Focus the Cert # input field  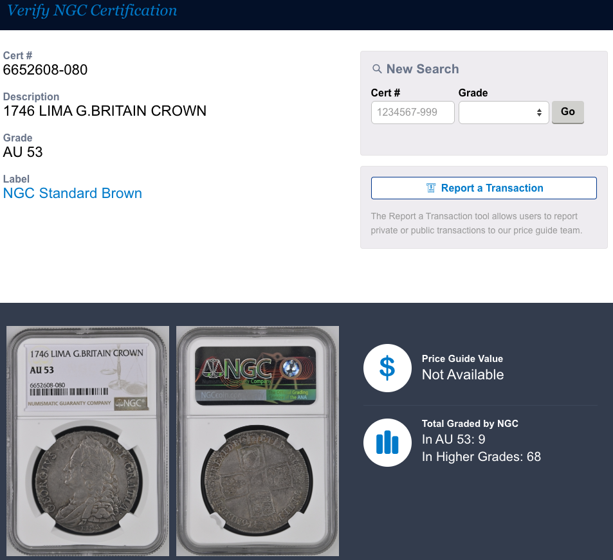[x=413, y=113]
